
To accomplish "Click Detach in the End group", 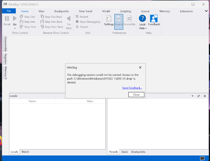I will (x=82, y=27).
